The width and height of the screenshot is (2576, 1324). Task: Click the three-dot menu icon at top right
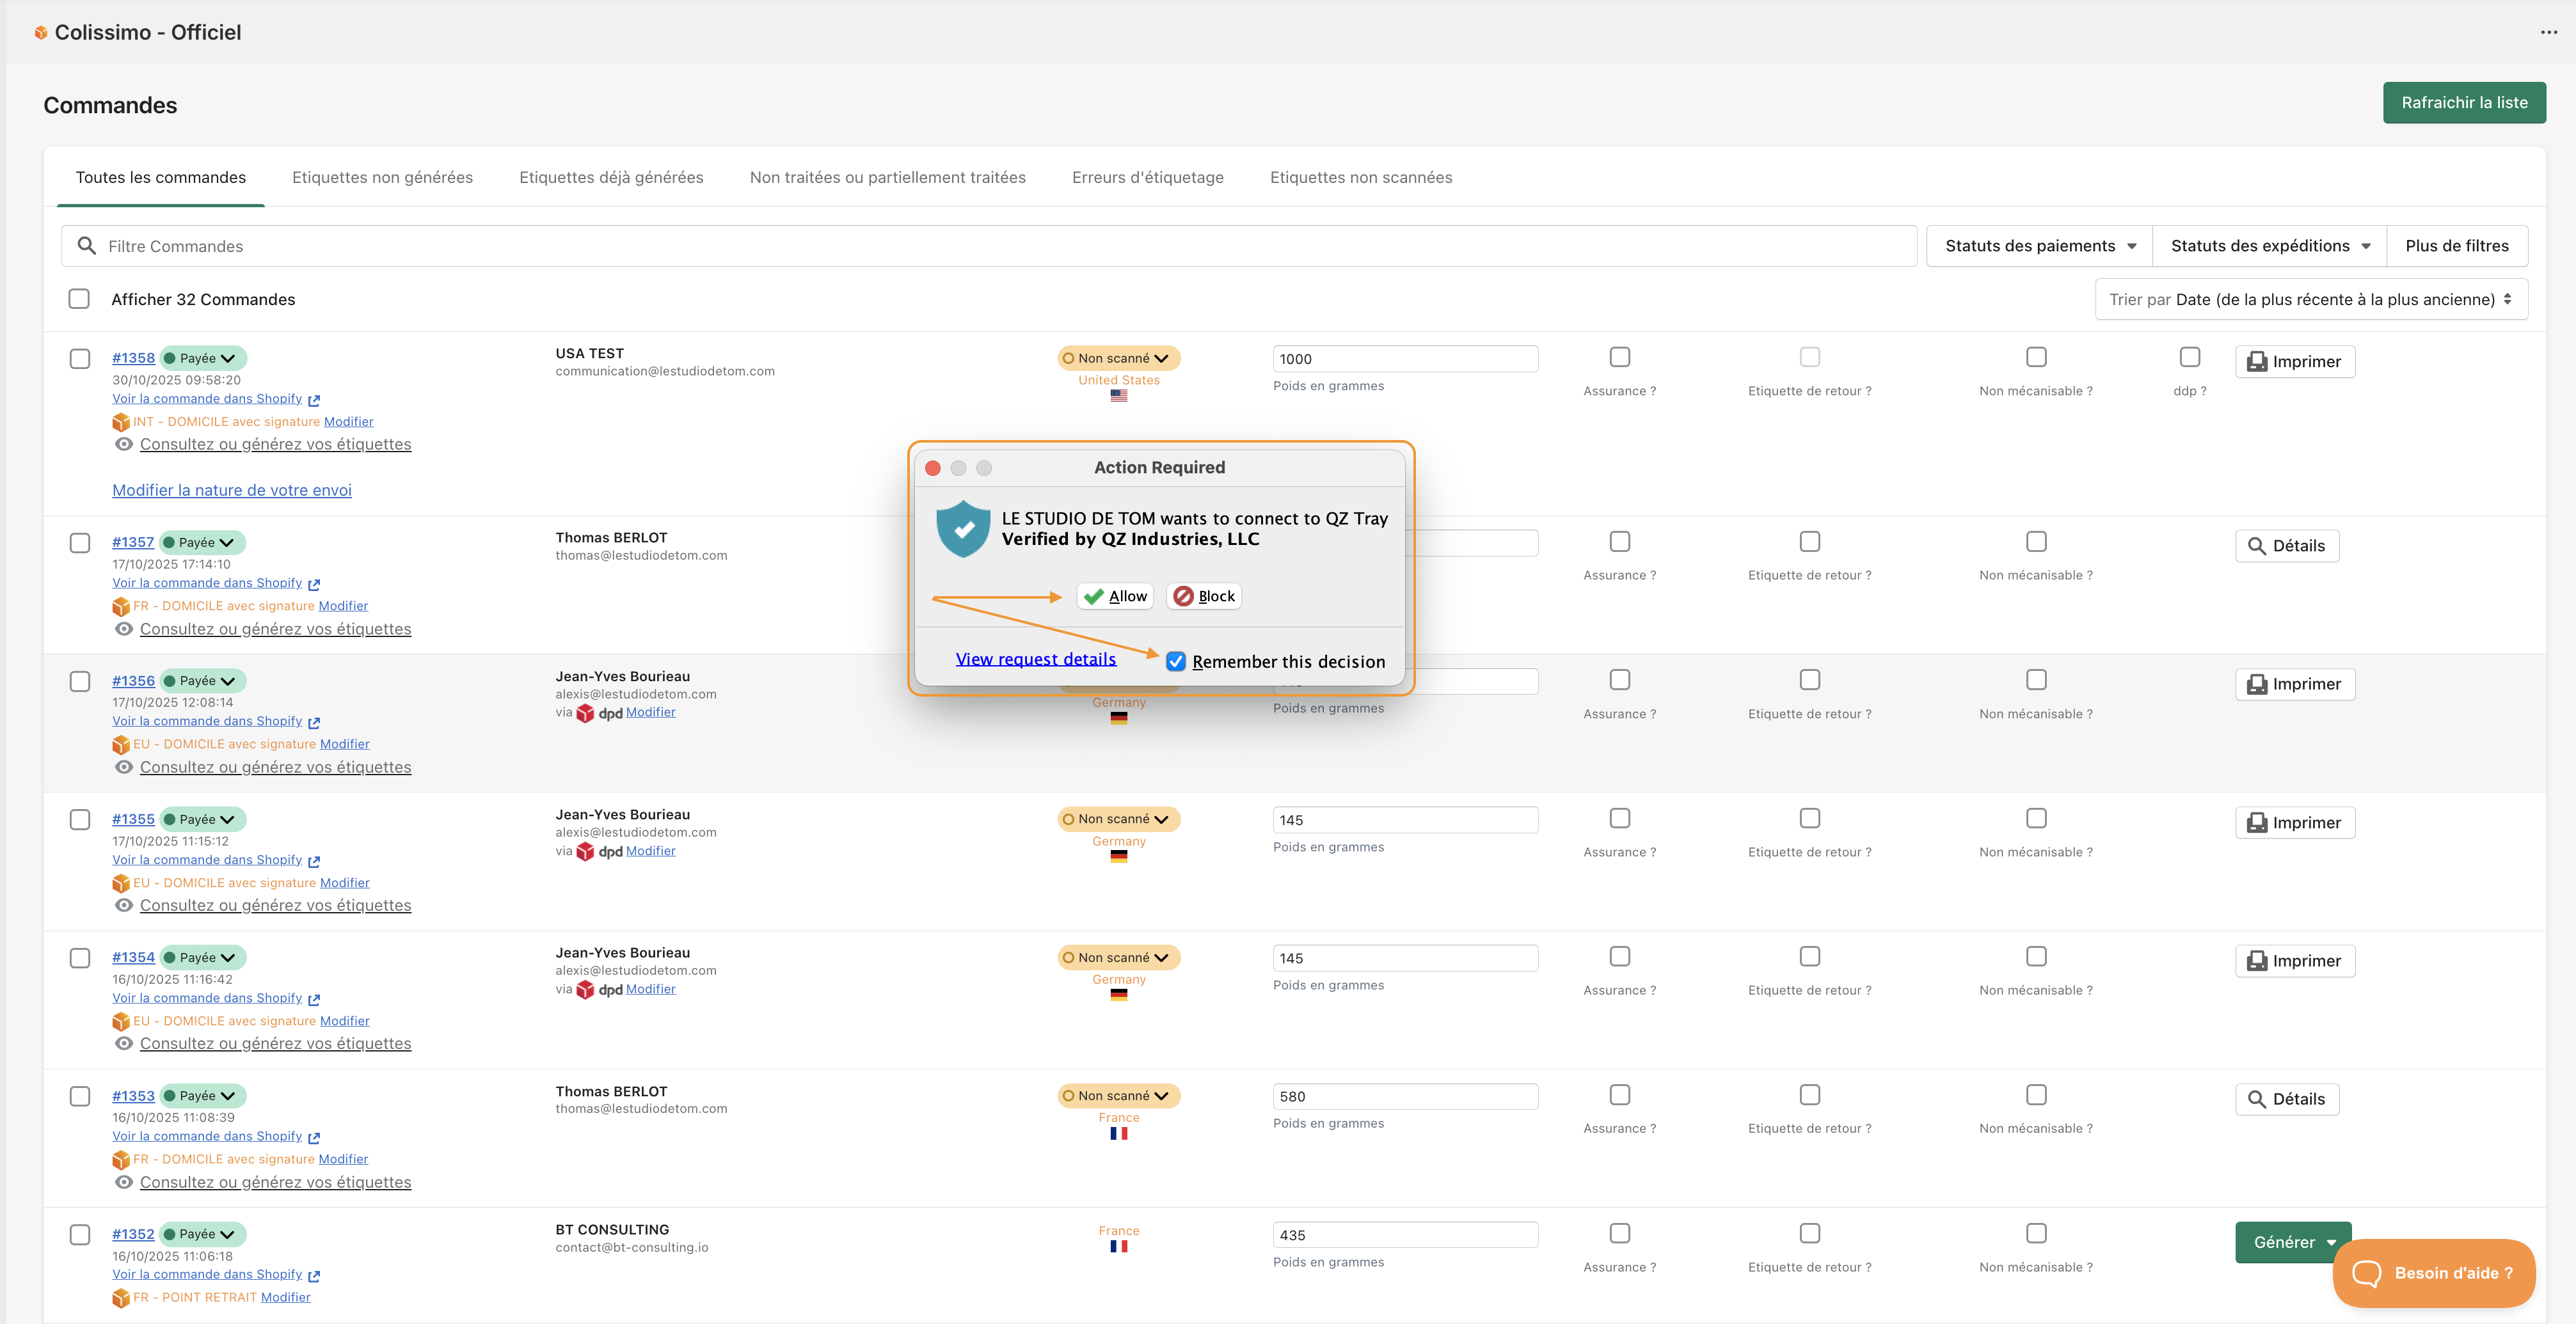pyautogui.click(x=2548, y=32)
